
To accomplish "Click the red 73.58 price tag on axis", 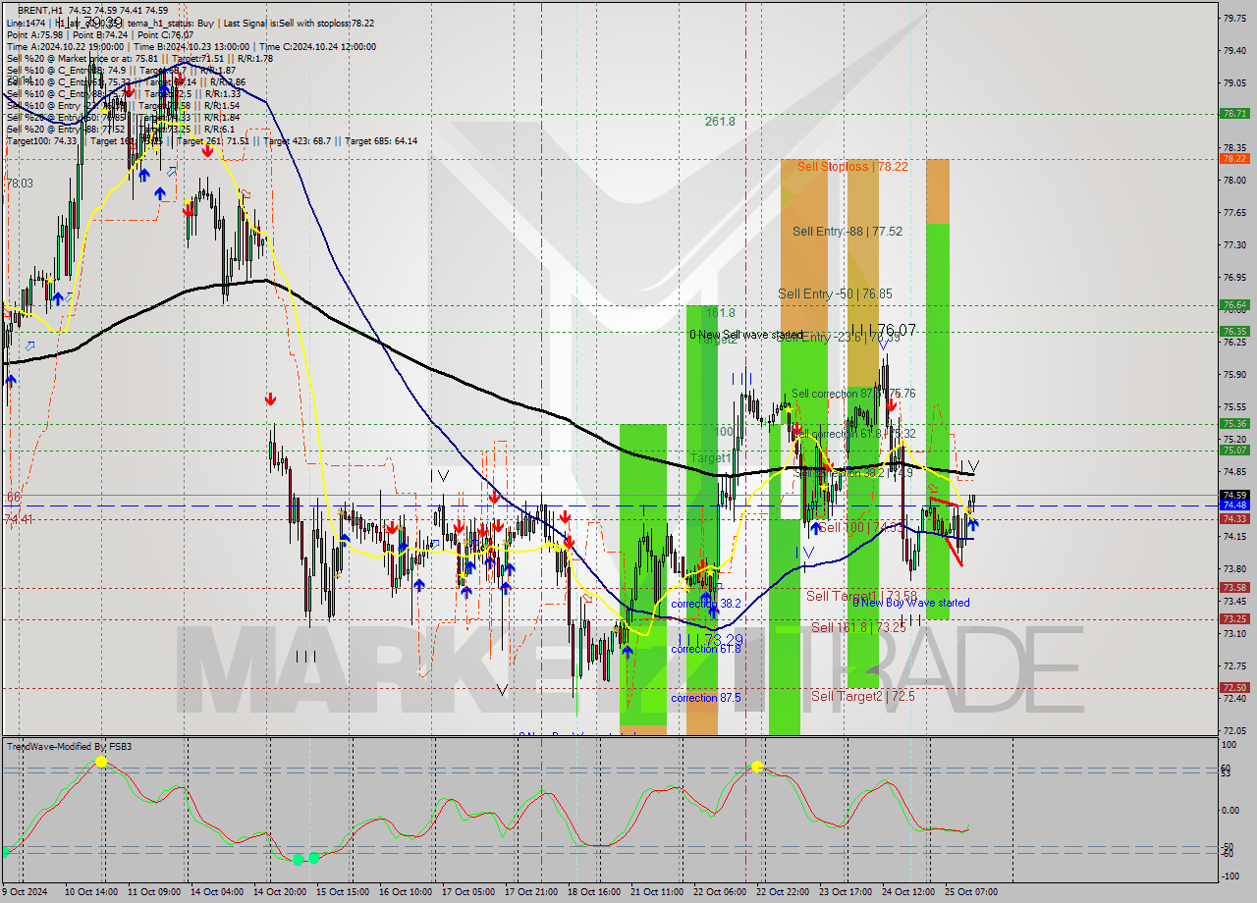I will click(1234, 588).
